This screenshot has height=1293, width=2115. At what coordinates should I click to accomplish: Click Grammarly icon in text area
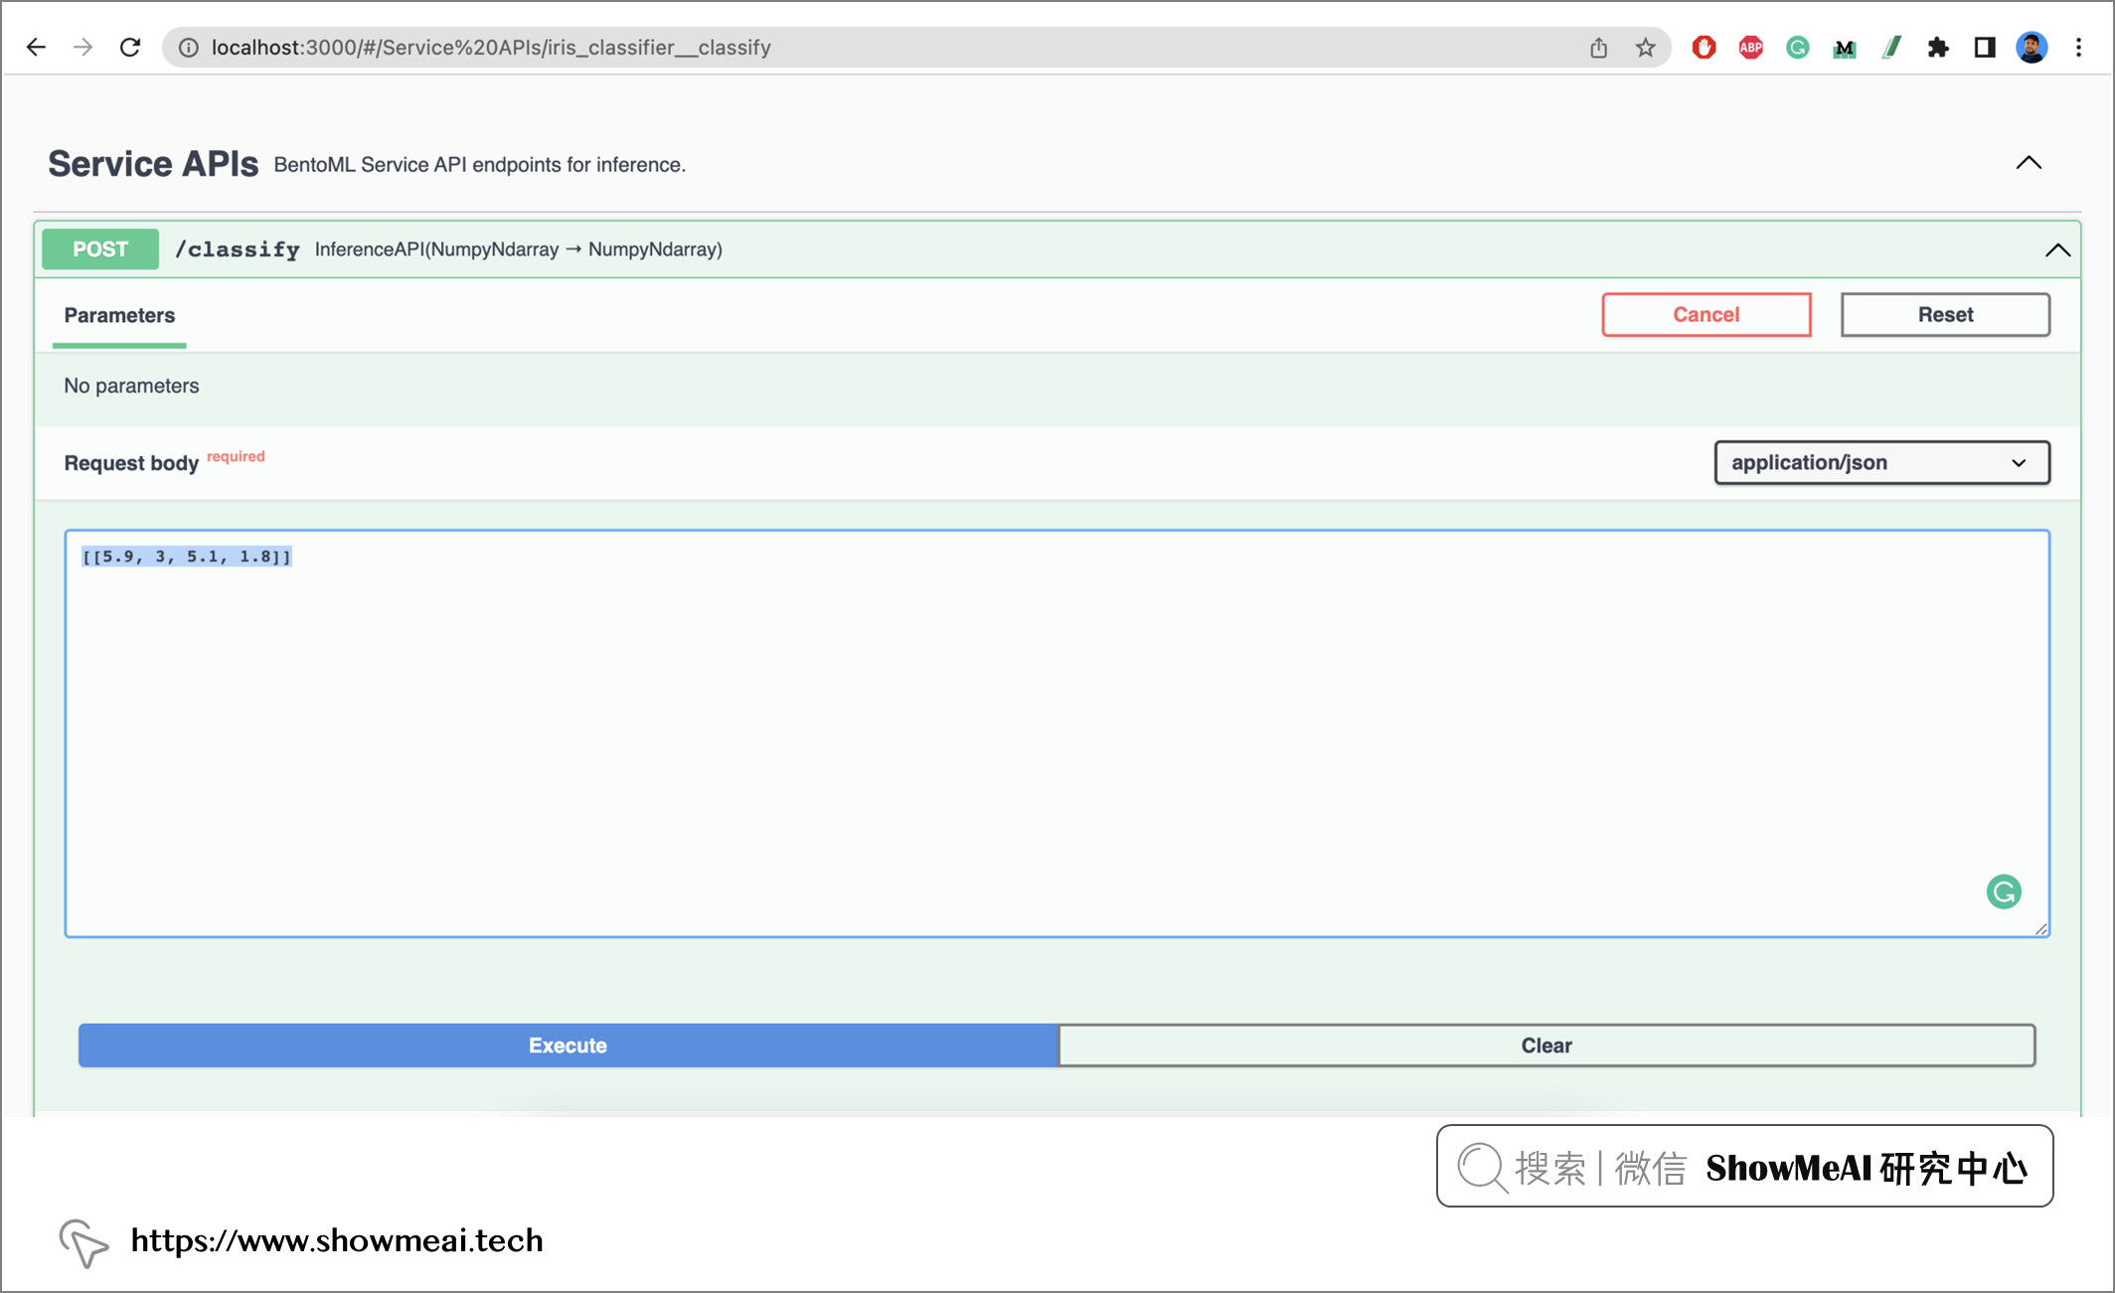(x=2003, y=891)
